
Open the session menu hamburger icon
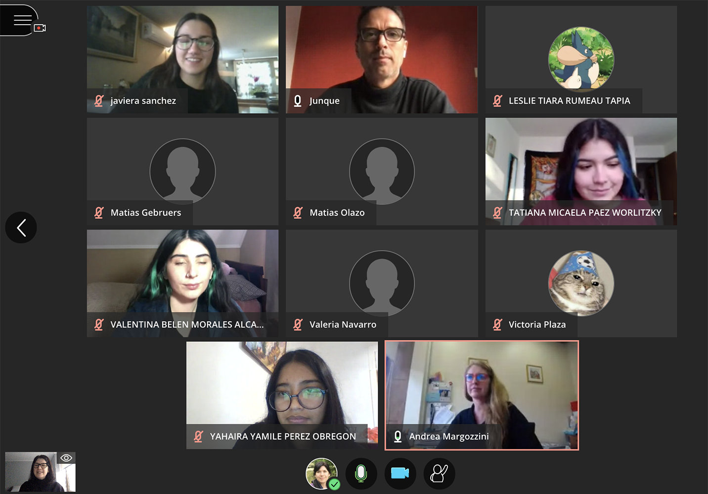(22, 20)
